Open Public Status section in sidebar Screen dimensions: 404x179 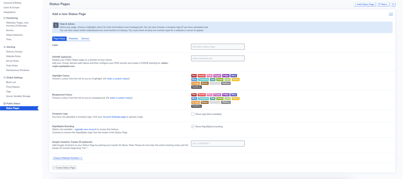point(12,104)
